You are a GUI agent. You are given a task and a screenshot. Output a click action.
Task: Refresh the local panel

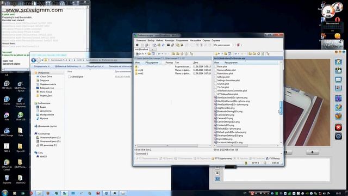[x=186, y=54]
